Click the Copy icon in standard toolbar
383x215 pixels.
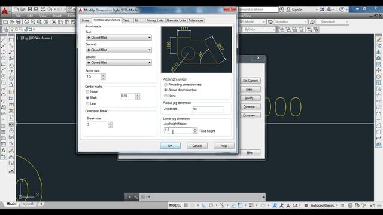click(x=60, y=22)
